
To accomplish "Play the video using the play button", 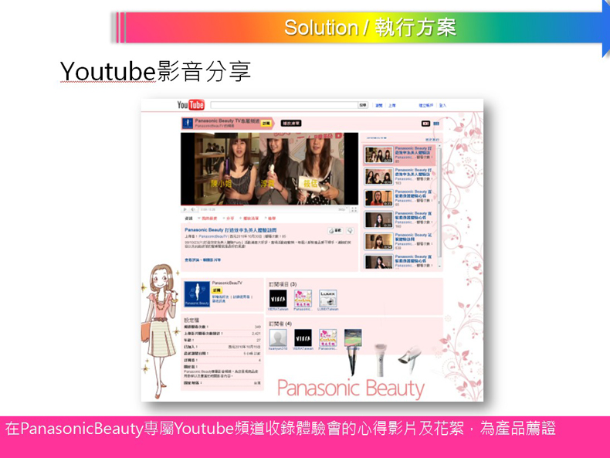I will [x=185, y=209].
